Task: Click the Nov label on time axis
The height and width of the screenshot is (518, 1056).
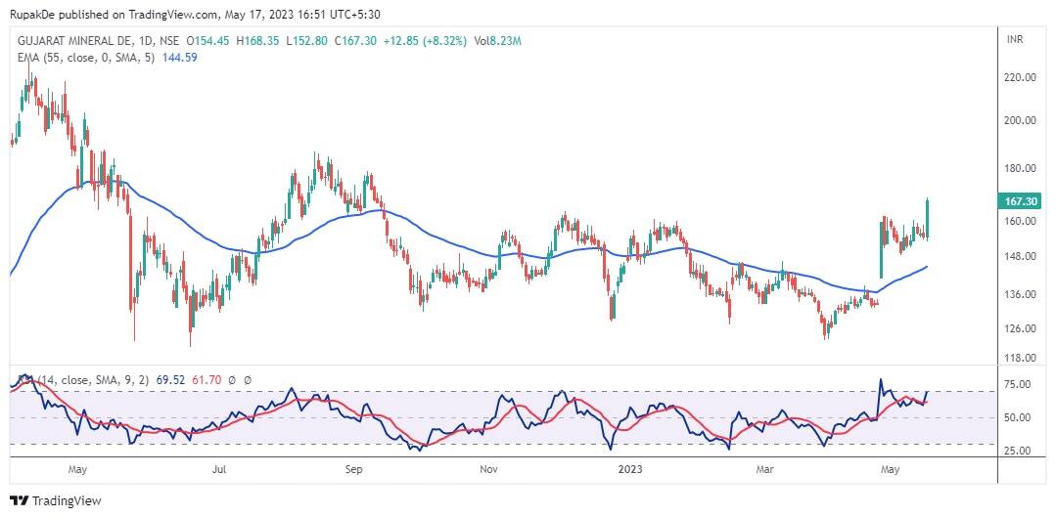Action: [x=490, y=469]
